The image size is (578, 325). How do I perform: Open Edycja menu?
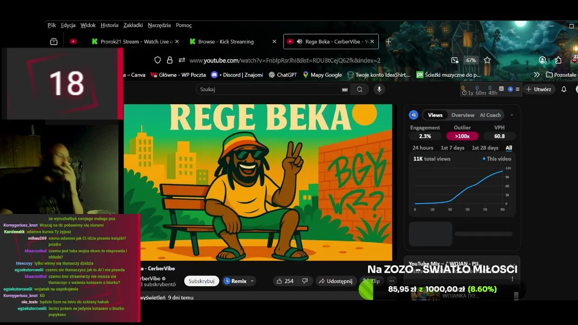pos(68,25)
